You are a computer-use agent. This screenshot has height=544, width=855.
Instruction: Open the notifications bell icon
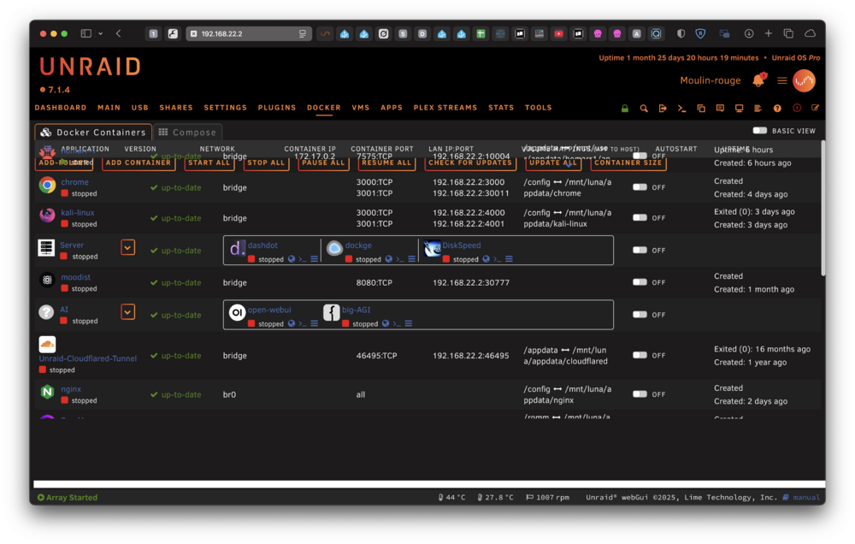click(x=758, y=80)
